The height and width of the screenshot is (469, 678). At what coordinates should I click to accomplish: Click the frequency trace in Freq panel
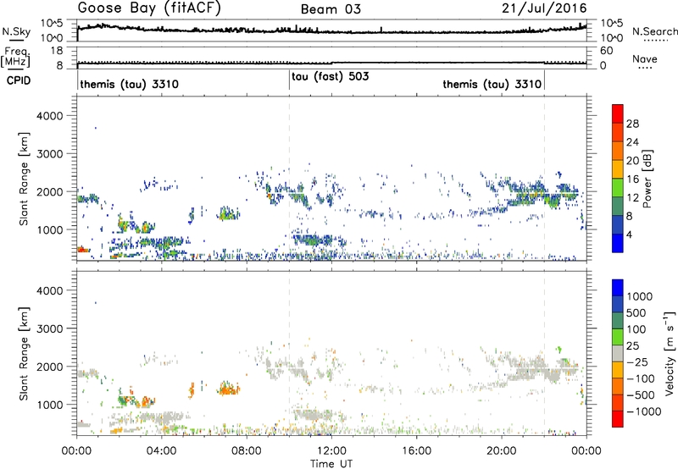pos(331,63)
